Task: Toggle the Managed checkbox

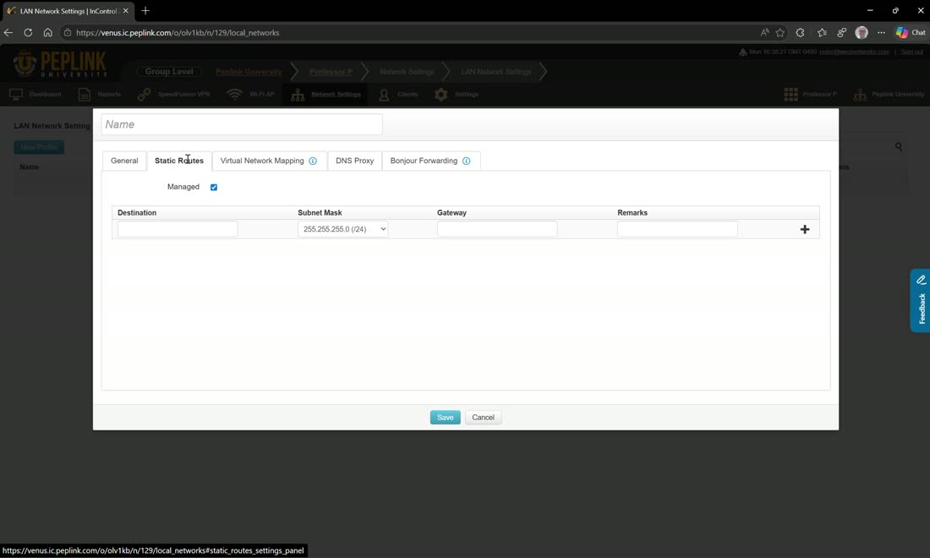Action: (214, 188)
